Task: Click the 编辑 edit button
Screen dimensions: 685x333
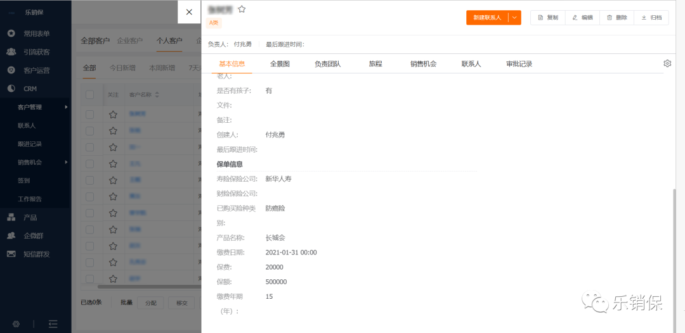Action: pyautogui.click(x=582, y=18)
